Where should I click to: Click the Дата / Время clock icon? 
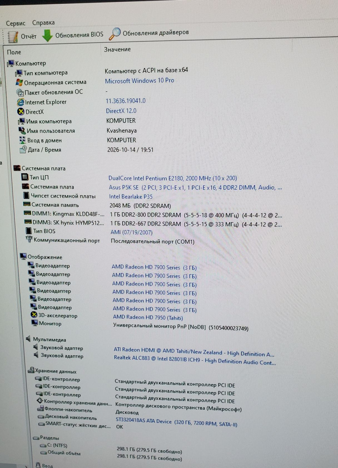[x=23, y=150]
